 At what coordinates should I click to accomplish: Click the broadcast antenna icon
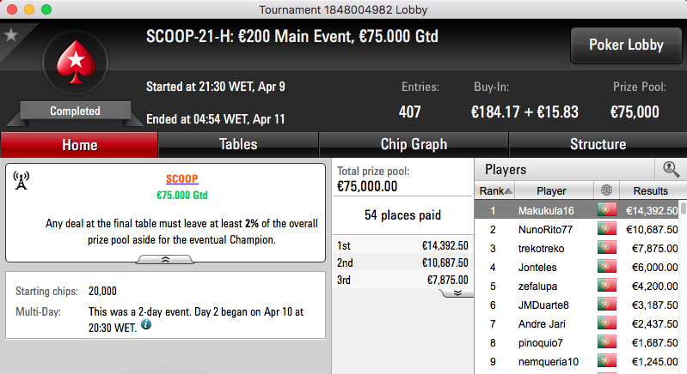click(21, 180)
